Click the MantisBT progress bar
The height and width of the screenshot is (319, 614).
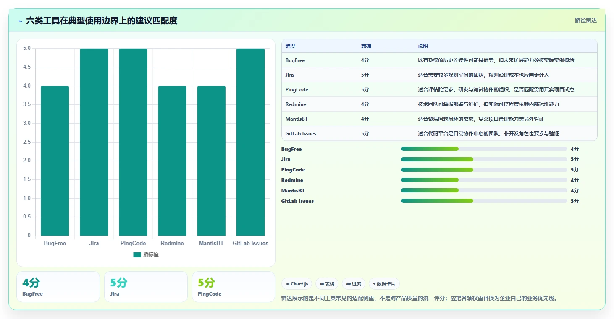click(x=484, y=190)
